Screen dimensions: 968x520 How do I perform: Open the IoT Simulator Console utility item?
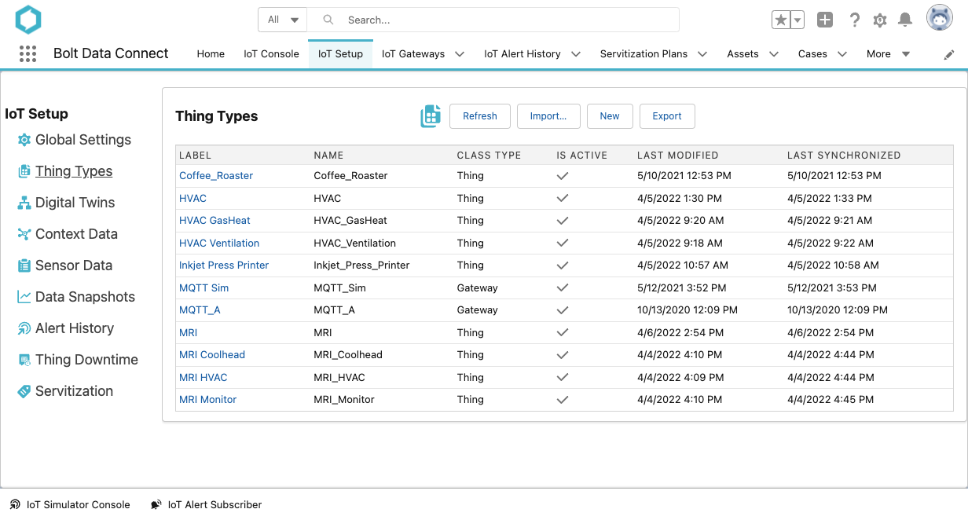point(70,504)
